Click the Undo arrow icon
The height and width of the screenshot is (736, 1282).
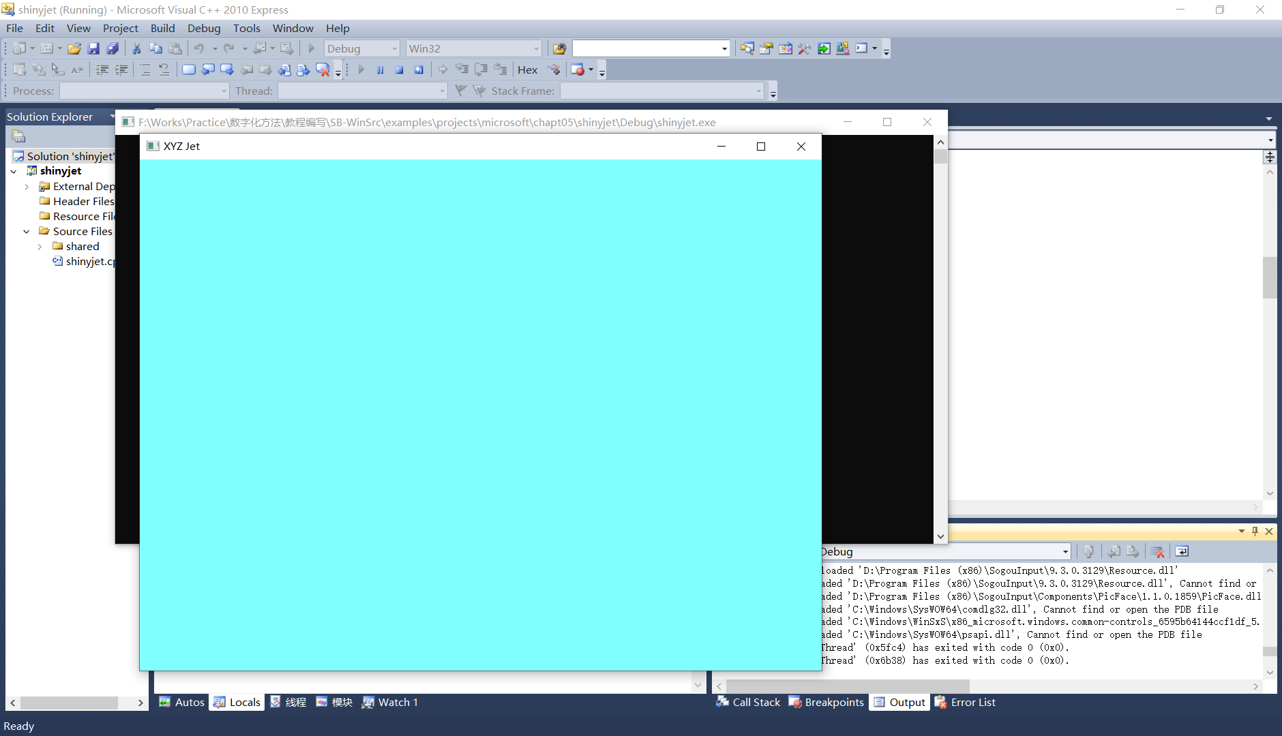199,48
